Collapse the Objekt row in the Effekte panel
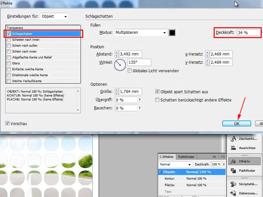 tap(161, 171)
